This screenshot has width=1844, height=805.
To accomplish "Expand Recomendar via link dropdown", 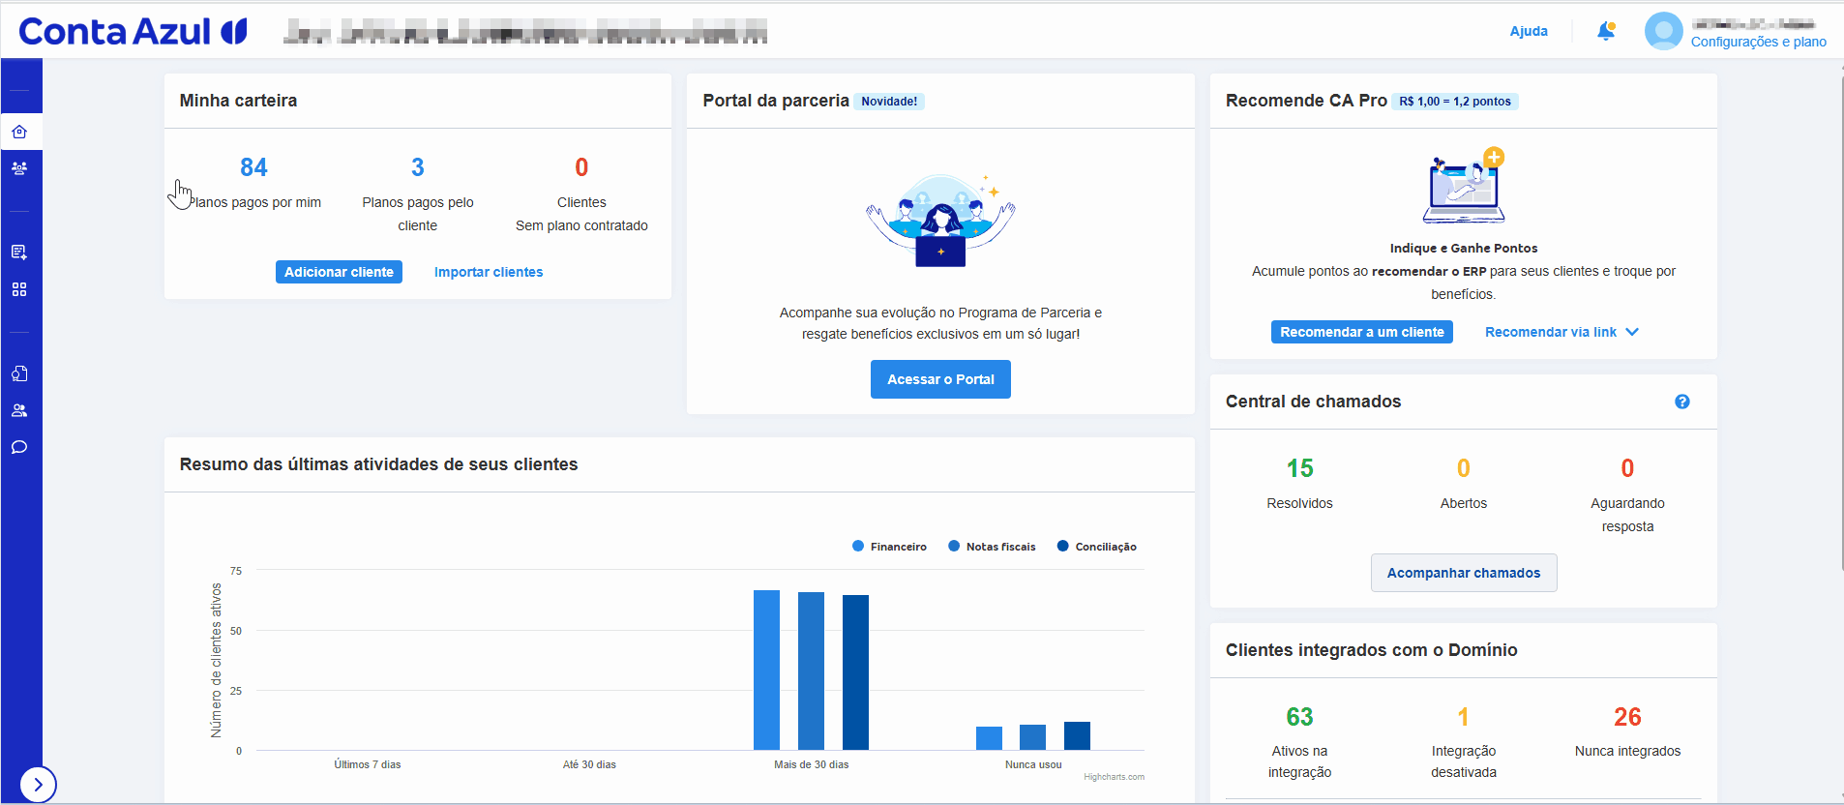I will pyautogui.click(x=1561, y=332).
